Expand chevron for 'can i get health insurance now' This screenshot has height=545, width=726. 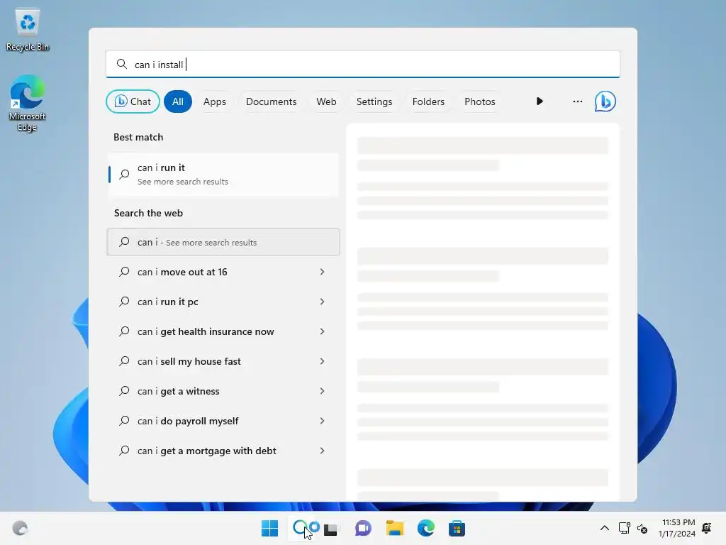click(x=322, y=331)
